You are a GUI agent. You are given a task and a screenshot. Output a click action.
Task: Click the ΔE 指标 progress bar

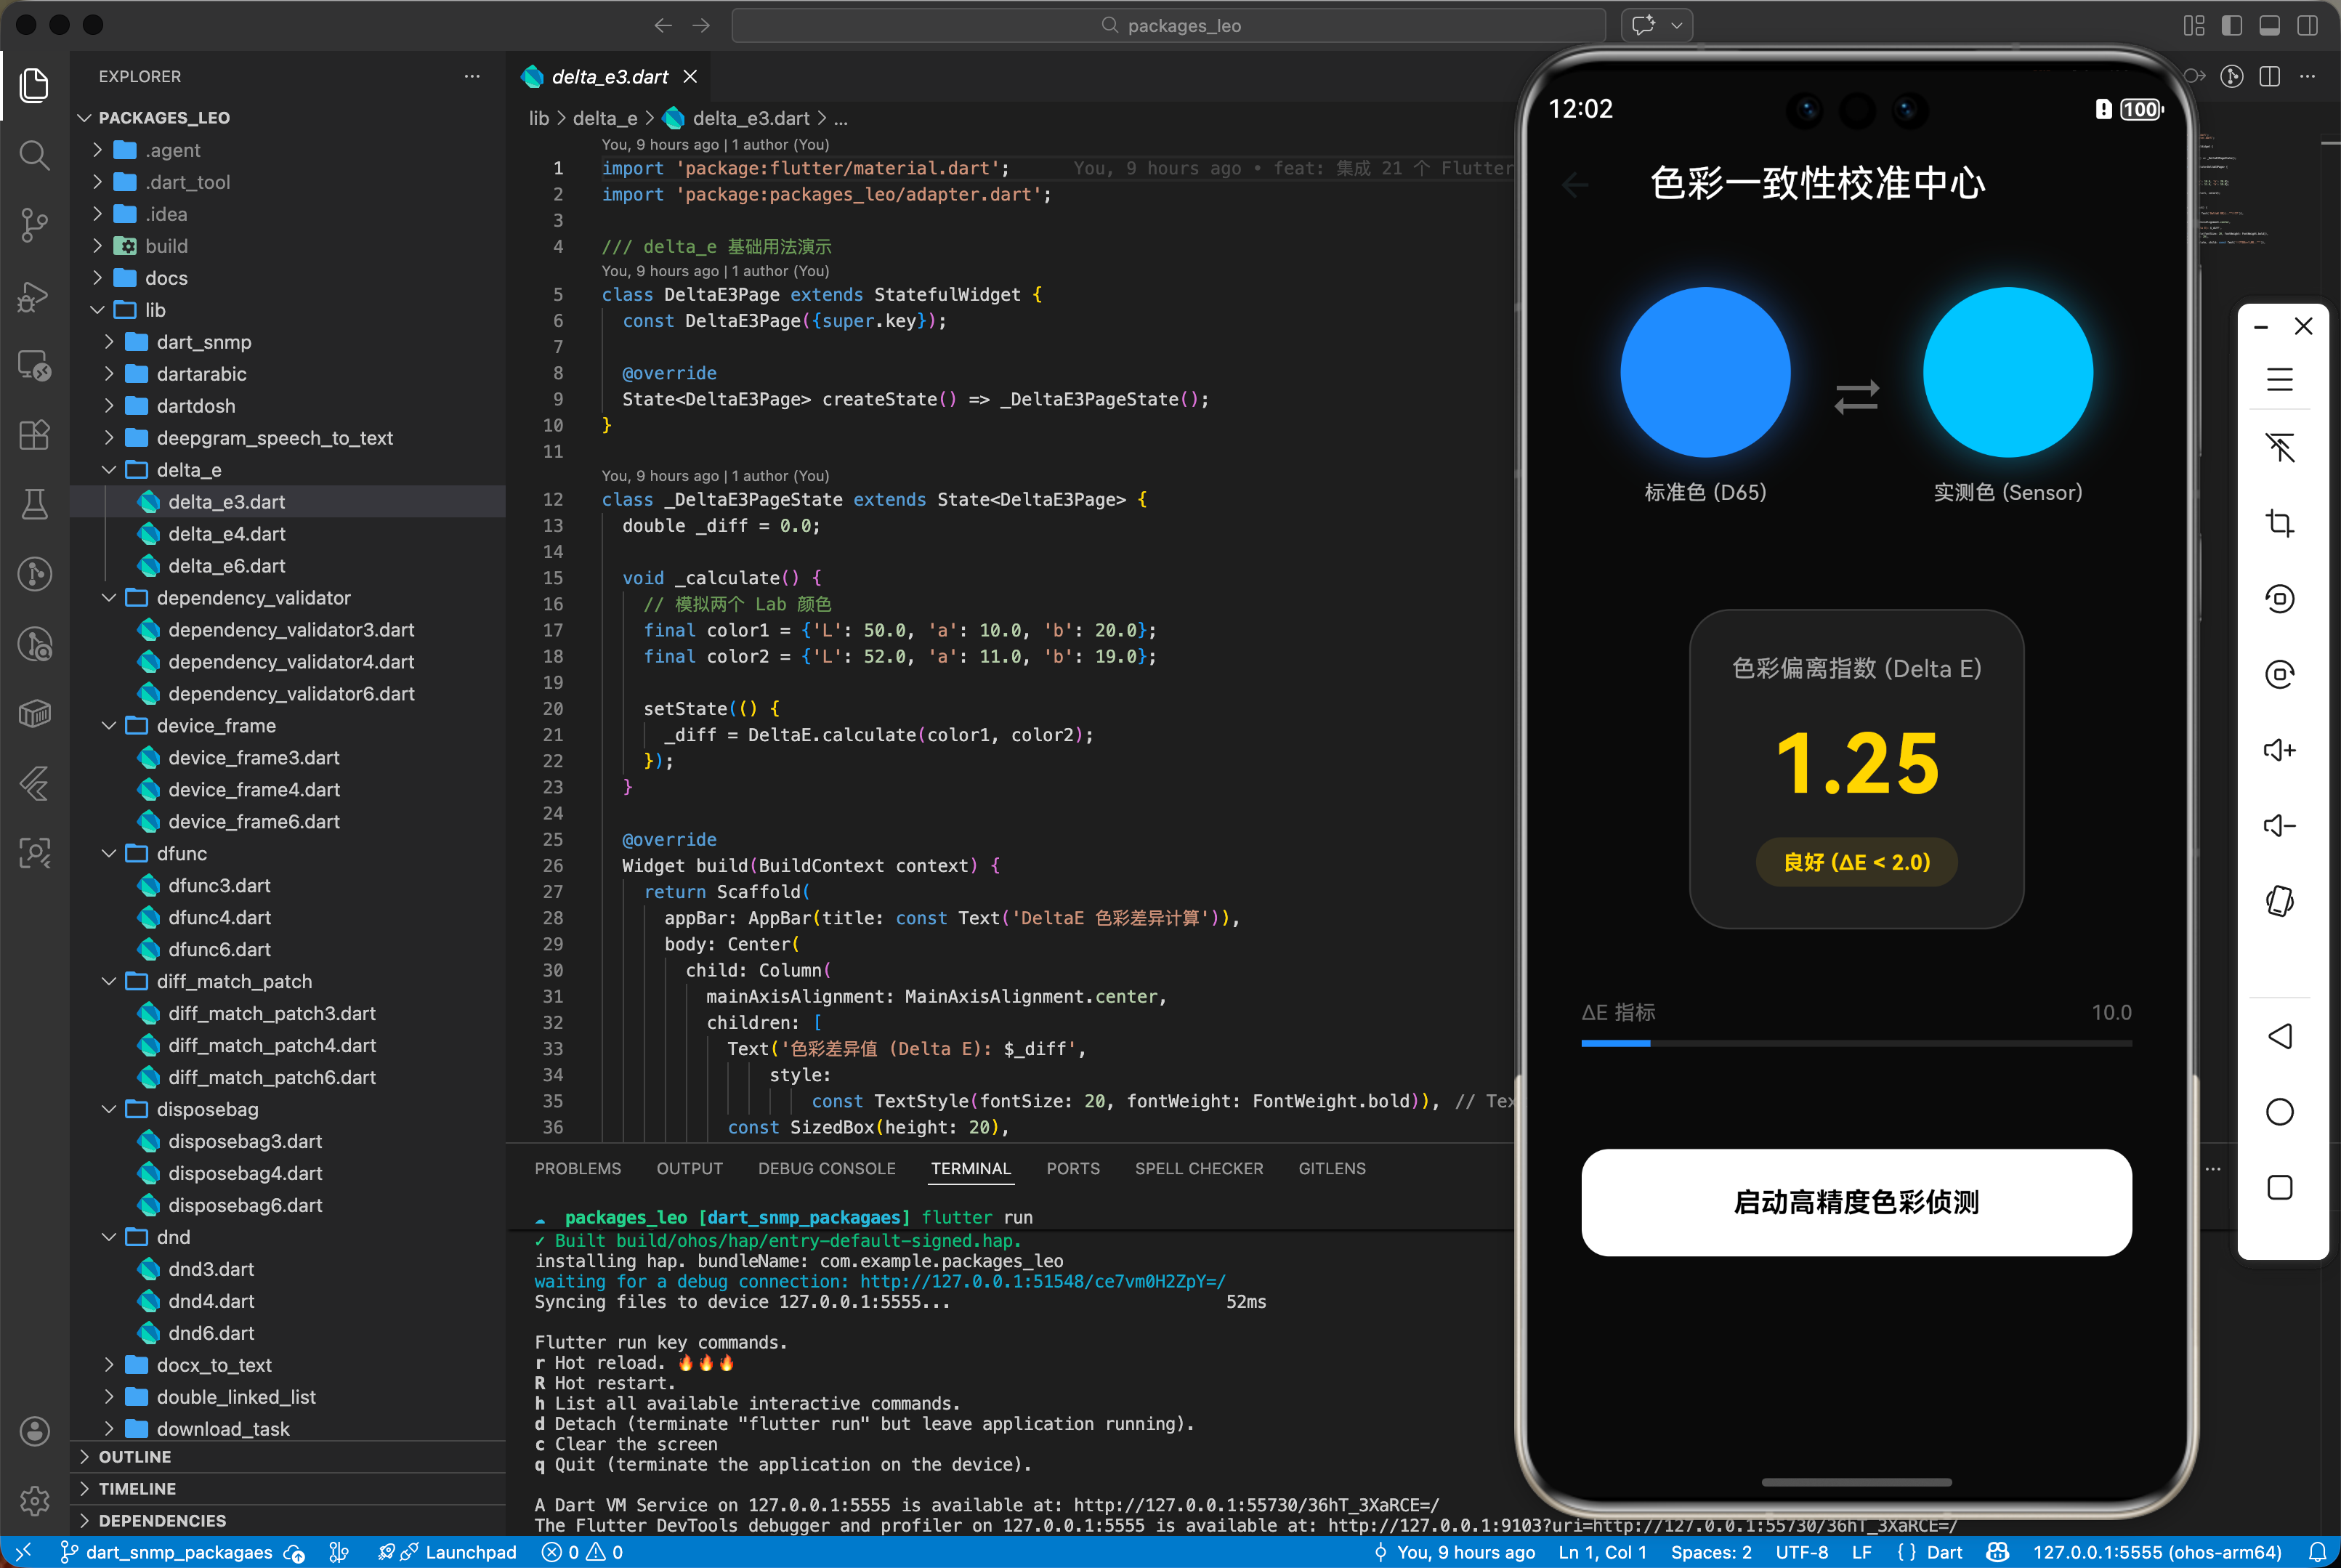tap(1856, 1043)
